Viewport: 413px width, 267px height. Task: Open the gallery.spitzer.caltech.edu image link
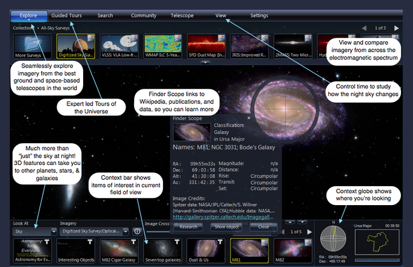(223, 217)
